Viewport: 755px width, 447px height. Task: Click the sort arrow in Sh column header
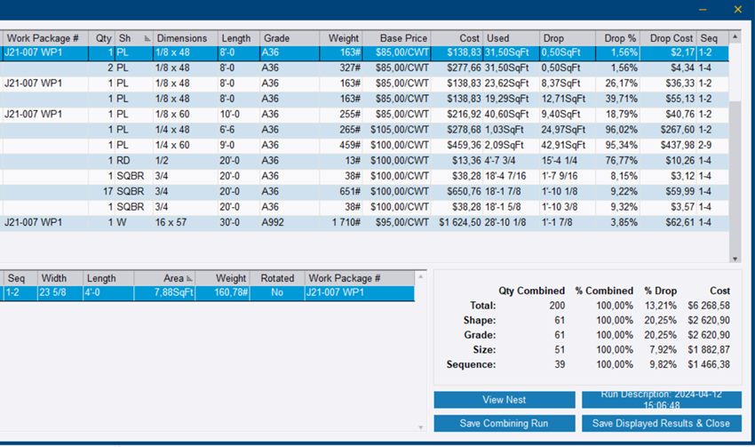pos(147,39)
